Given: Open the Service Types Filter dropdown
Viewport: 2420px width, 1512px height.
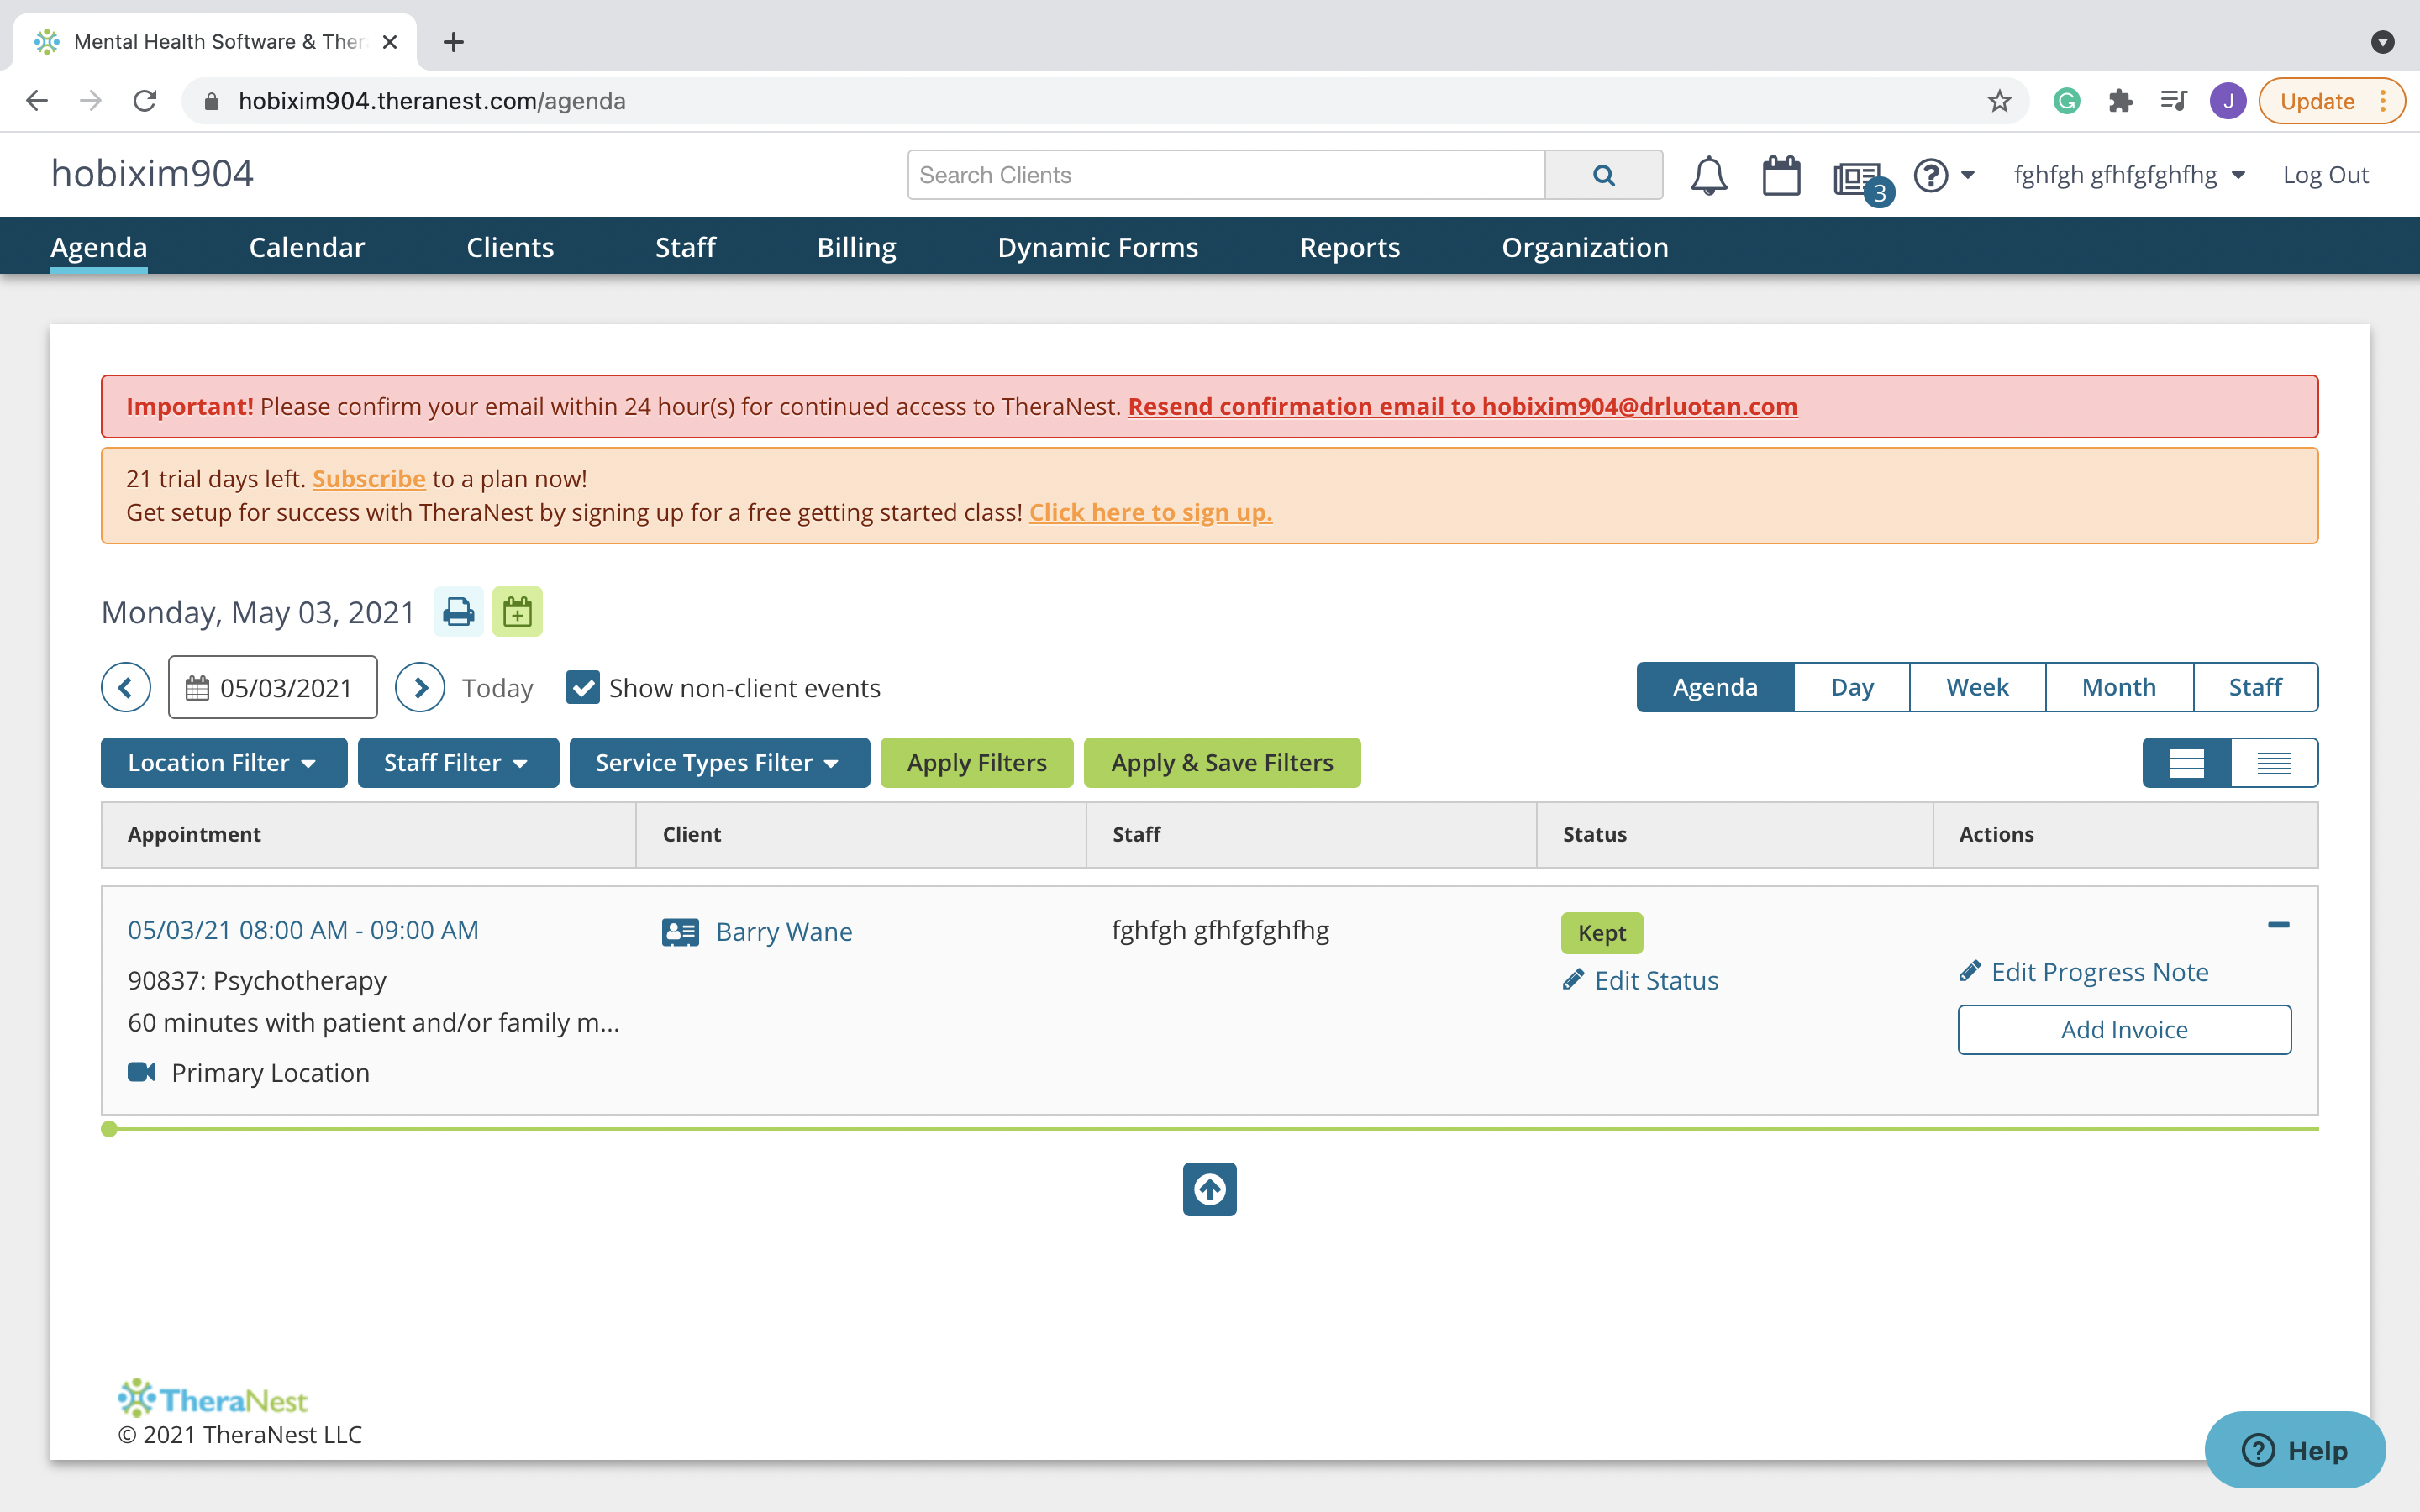Looking at the screenshot, I should tap(718, 763).
